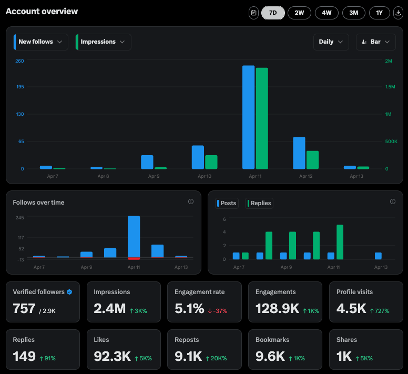
Task: Click the 245 axis label in Follows chart
Action: 20,218
